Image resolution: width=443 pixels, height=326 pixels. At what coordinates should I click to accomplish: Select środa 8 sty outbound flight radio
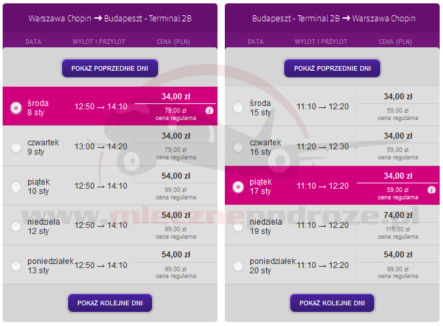click(16, 107)
